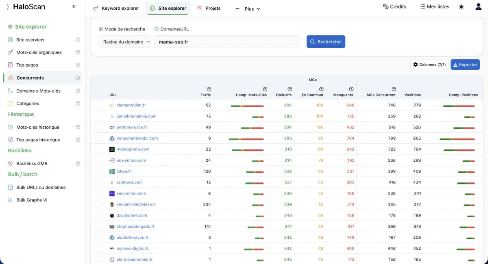Screen dimensions: 488x264
Task: Click the domain input field with mama-seo.fr
Action: point(227,42)
